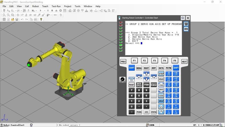Screen dimensions: 225x127
Task: Toggle the teach pendant ON/OFF switch
Action: click(x=122, y=80)
